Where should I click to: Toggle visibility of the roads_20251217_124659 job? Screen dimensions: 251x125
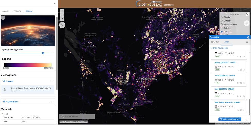pyautogui.click(x=241, y=83)
